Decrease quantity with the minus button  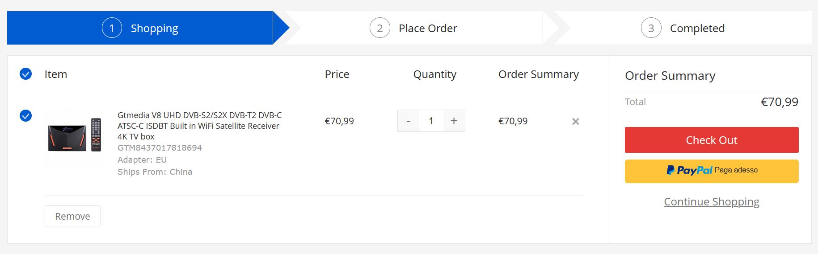[x=408, y=121]
